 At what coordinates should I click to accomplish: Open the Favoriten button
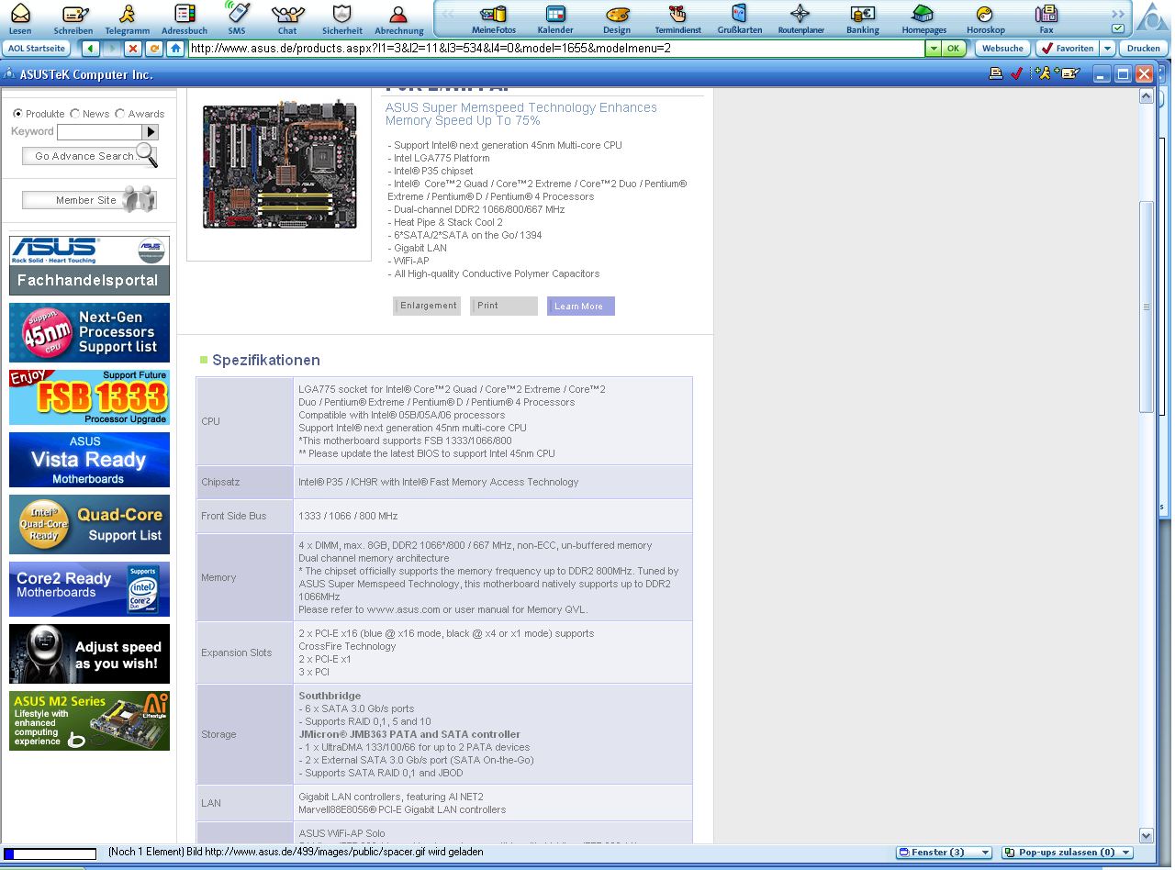click(x=1068, y=48)
